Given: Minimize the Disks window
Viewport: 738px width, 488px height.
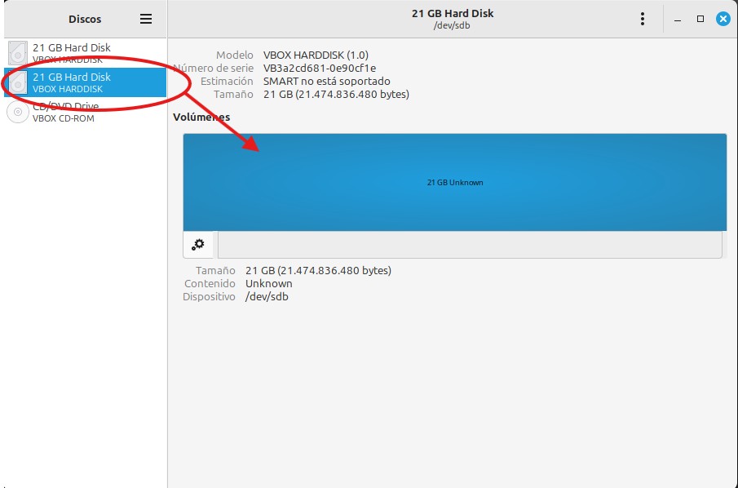Looking at the screenshot, I should (678, 20).
